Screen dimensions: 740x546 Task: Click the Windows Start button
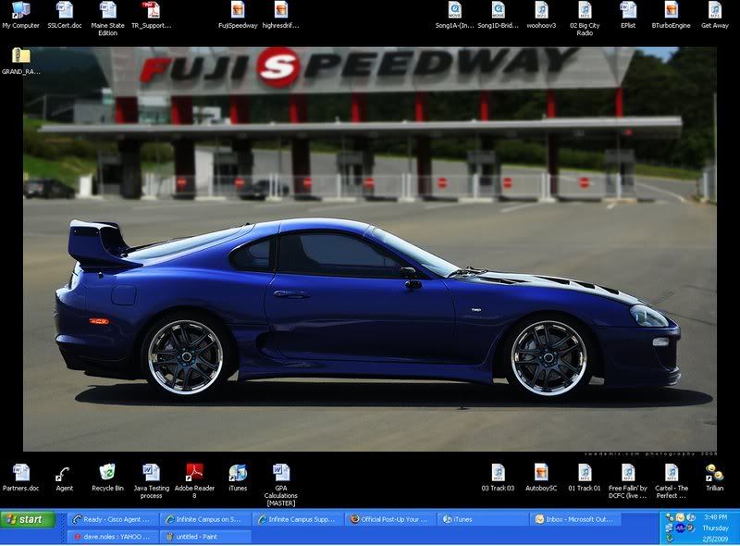(x=31, y=519)
